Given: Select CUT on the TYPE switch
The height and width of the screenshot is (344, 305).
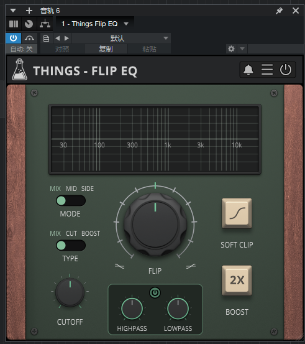Looking at the screenshot, I should coord(71,233).
